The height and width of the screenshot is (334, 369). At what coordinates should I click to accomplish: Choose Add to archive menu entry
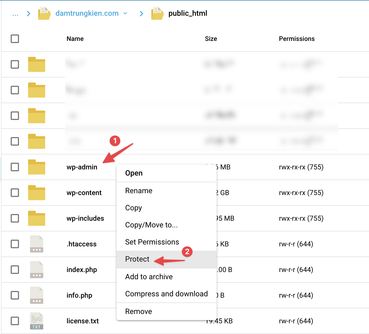(x=167, y=277)
